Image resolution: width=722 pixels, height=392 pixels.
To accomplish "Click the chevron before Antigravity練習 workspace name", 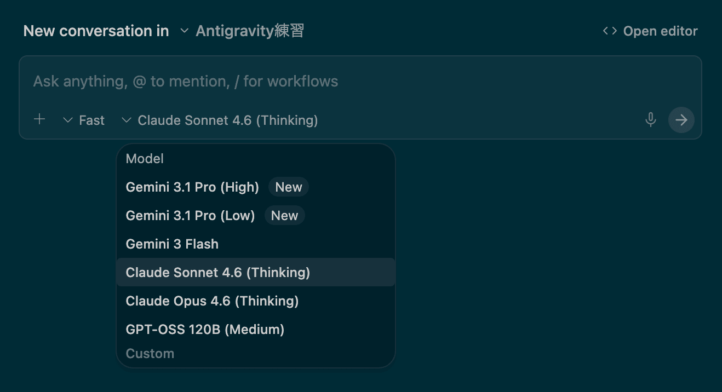I will (x=185, y=31).
